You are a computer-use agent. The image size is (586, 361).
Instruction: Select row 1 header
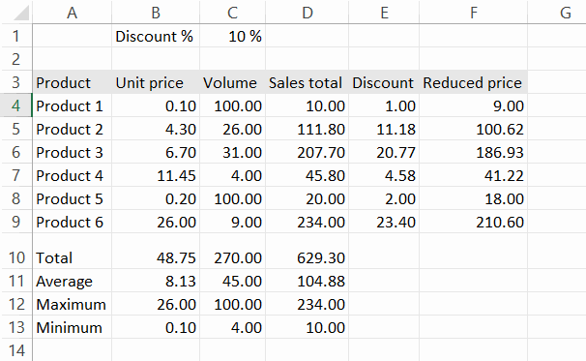point(16,36)
